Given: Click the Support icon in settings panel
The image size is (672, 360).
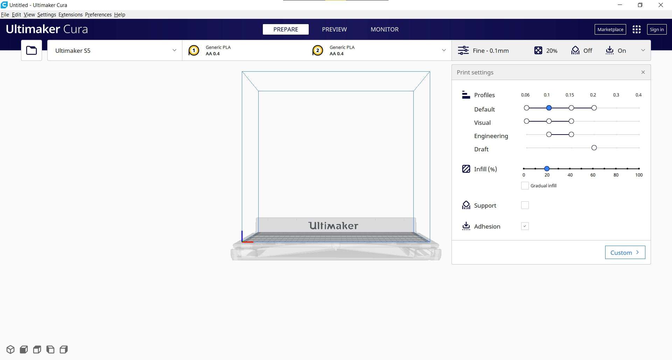Looking at the screenshot, I should point(466,205).
